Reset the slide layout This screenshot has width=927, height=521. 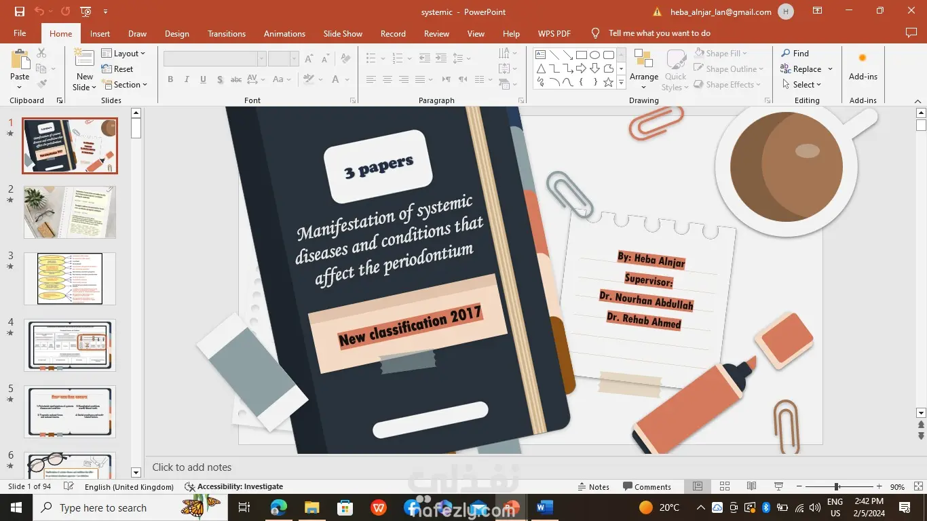click(117, 69)
